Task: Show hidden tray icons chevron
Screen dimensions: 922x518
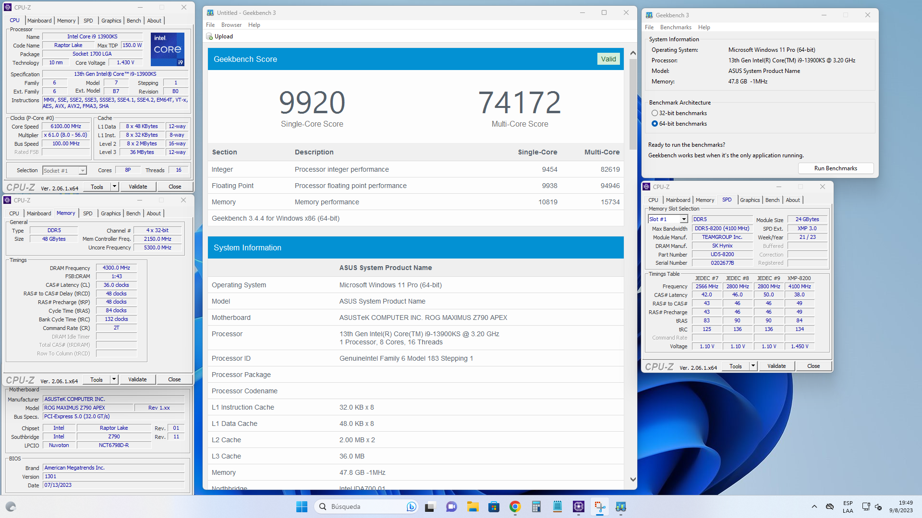Action: click(814, 506)
